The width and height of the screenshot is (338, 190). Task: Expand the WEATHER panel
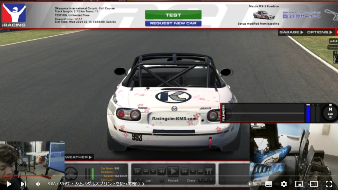[x=79, y=157]
